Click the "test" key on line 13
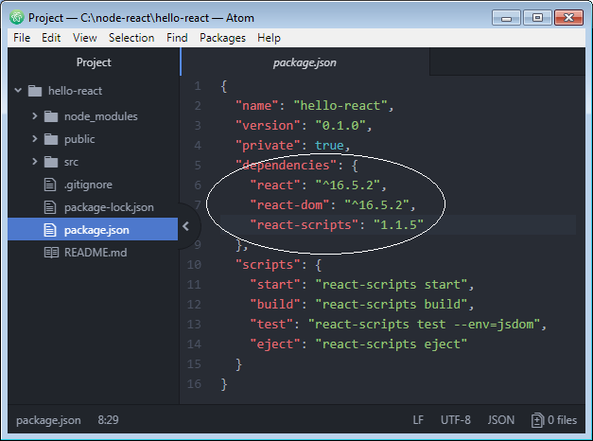Screen dimensions: 593x441 (271, 325)
